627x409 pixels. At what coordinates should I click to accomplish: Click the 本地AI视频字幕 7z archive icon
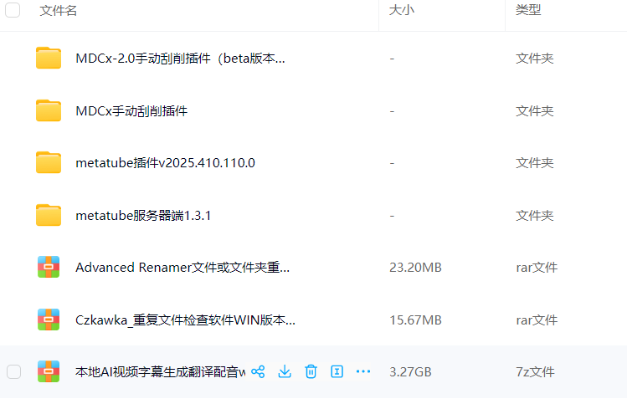49,371
